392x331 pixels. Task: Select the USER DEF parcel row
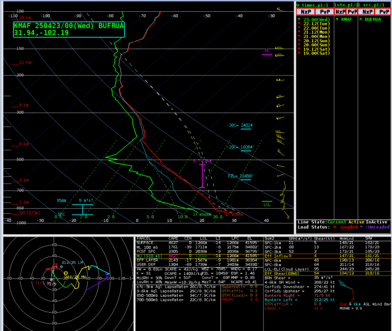198,265
